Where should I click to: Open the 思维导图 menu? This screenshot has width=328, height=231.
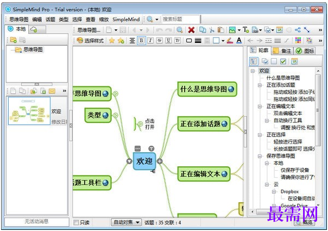[19, 20]
